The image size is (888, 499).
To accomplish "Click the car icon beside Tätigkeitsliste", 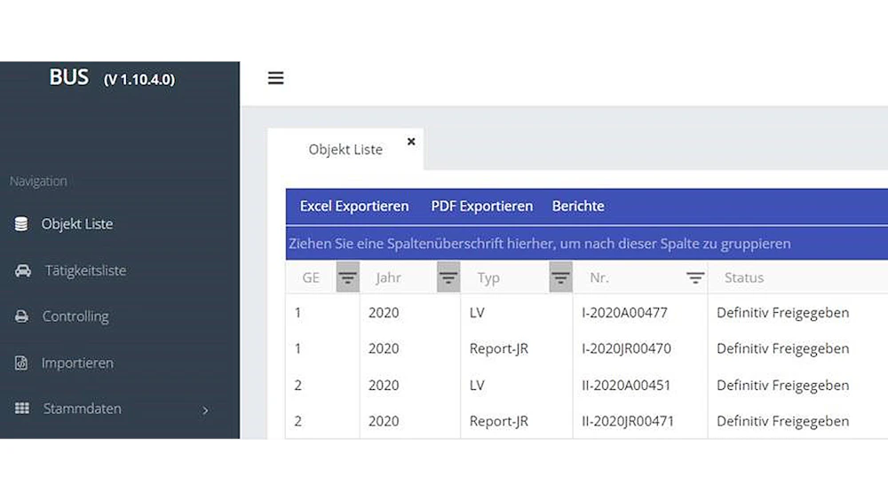I will click(x=22, y=270).
